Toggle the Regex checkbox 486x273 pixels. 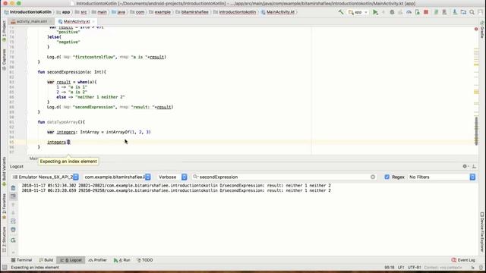click(387, 177)
